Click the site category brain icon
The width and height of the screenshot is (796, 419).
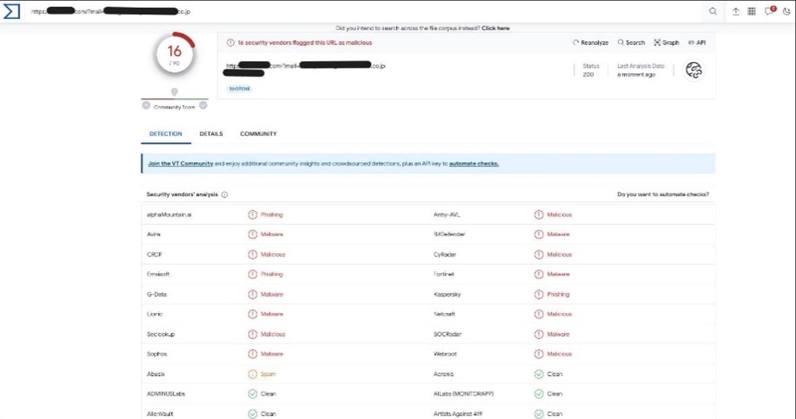click(693, 70)
